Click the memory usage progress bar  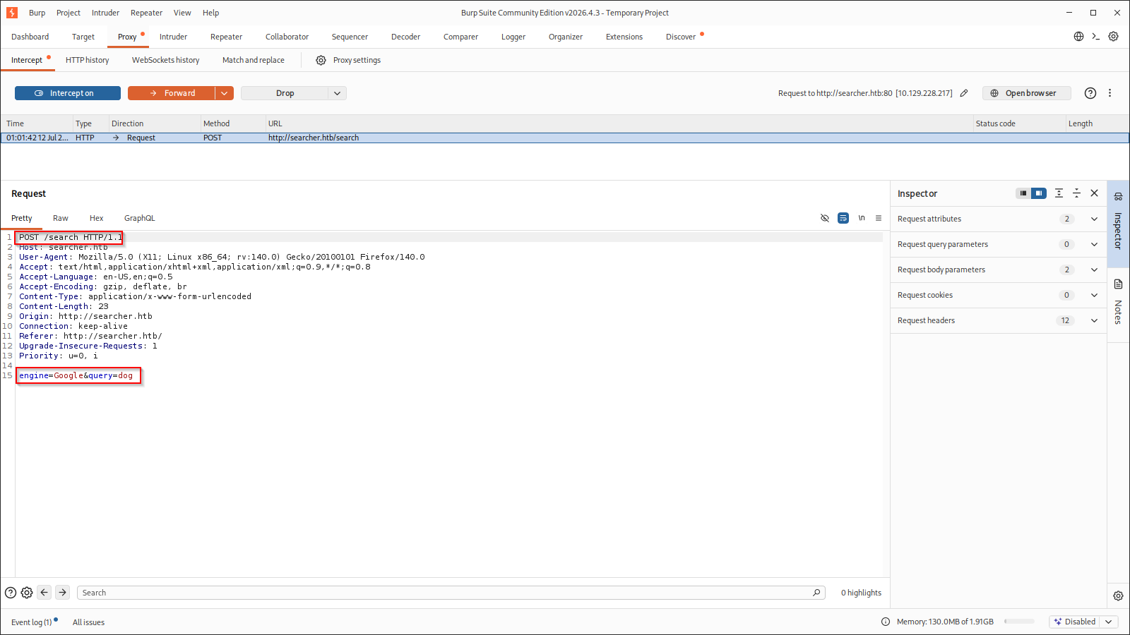[1019, 622]
